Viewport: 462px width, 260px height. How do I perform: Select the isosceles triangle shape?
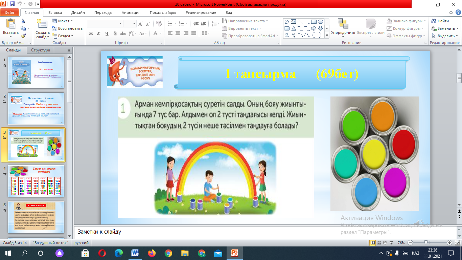click(x=293, y=28)
